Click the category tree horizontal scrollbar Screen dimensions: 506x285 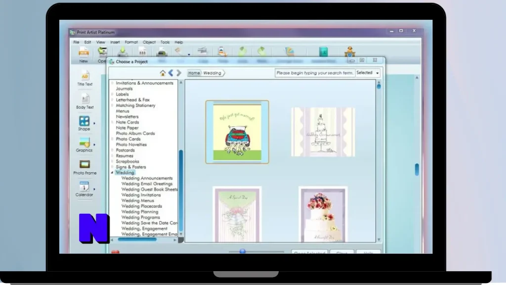[x=137, y=240]
